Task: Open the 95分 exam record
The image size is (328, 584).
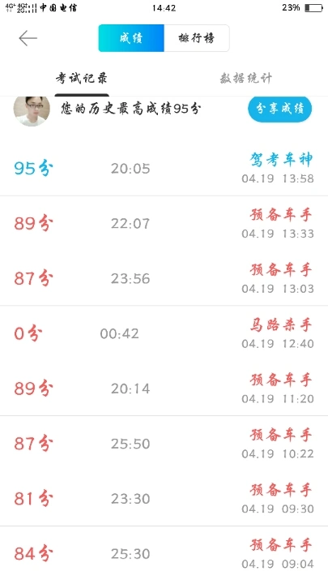Action: [164, 169]
